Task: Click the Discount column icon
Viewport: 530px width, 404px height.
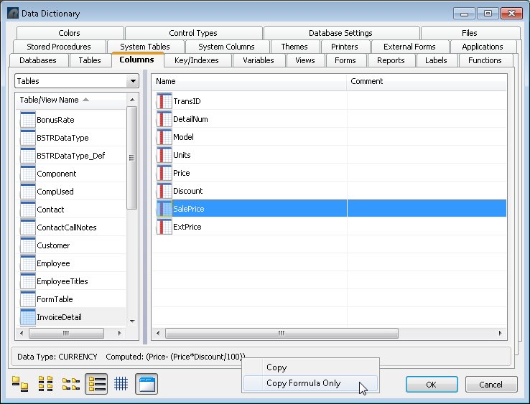Action: click(164, 191)
